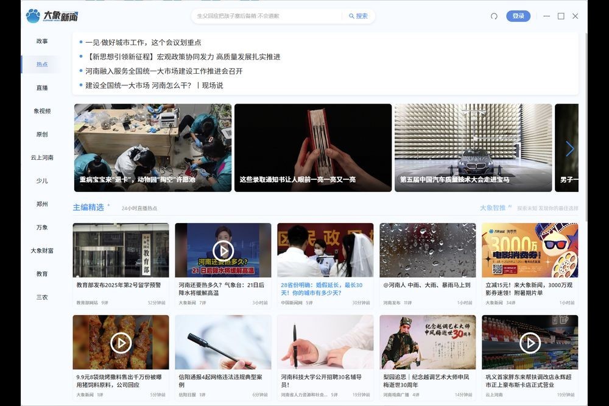Open the 云上河南 sidebar section
The height and width of the screenshot is (406, 609).
pyautogui.click(x=42, y=157)
